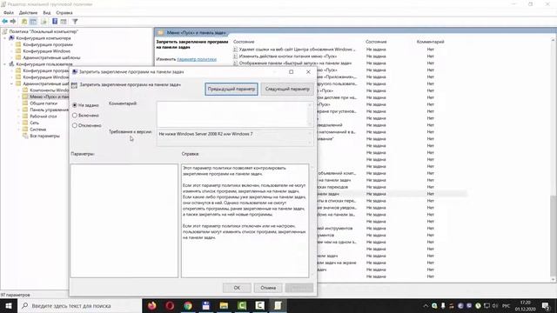This screenshot has width=557, height=313.
Task: Click the volume icon in system tray
Action: 495,305
